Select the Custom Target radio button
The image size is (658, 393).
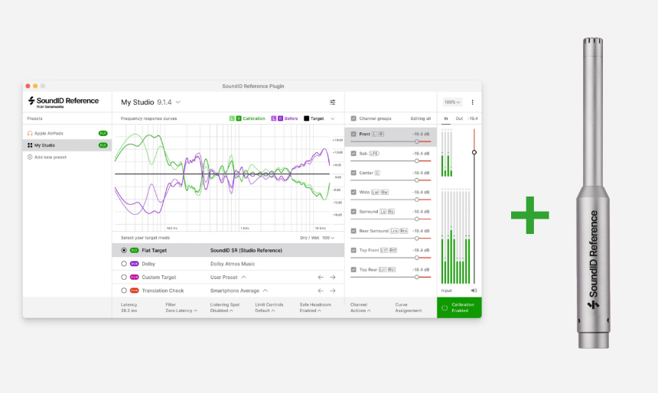pos(124,278)
